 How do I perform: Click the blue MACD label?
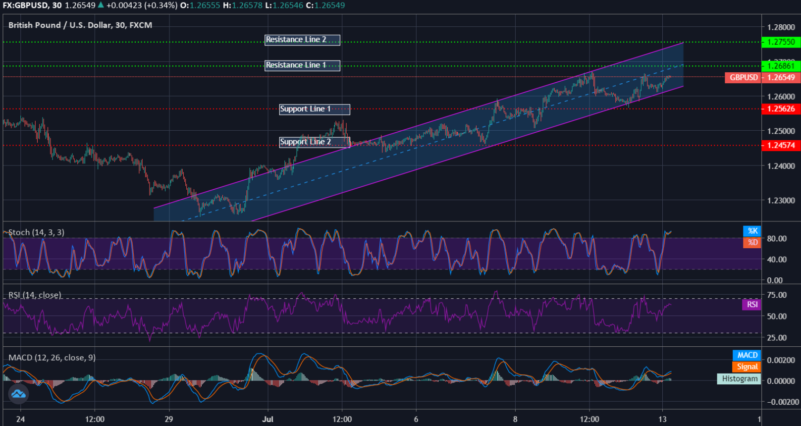[747, 355]
